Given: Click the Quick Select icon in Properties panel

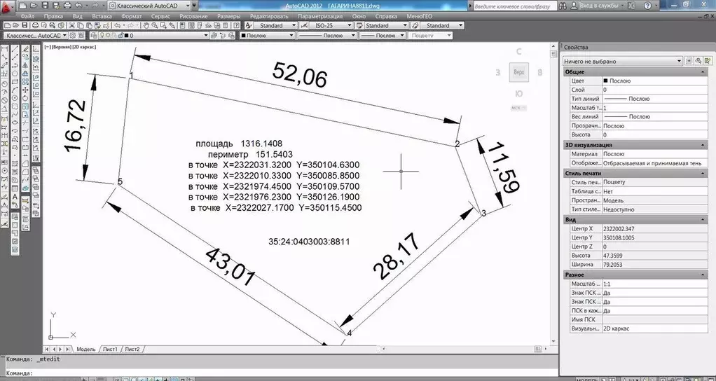Looking at the screenshot, I should (x=708, y=61).
